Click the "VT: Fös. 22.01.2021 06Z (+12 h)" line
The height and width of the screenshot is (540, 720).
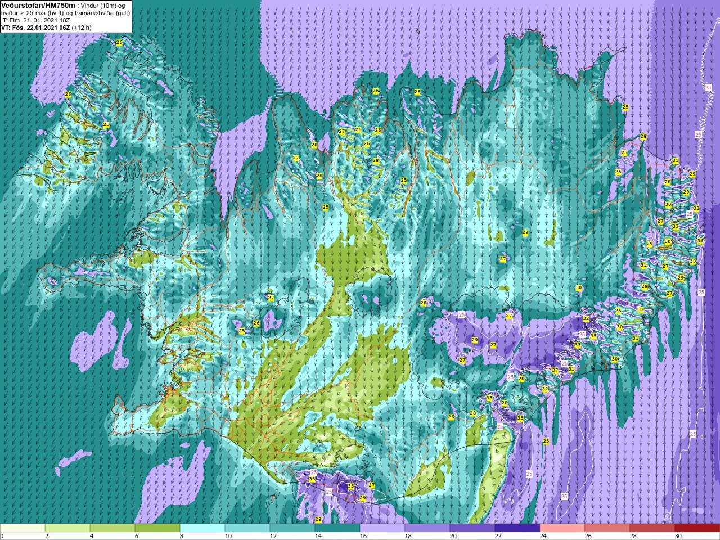tap(46, 27)
